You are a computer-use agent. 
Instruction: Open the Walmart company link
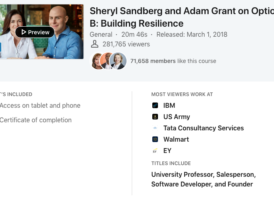(176, 139)
